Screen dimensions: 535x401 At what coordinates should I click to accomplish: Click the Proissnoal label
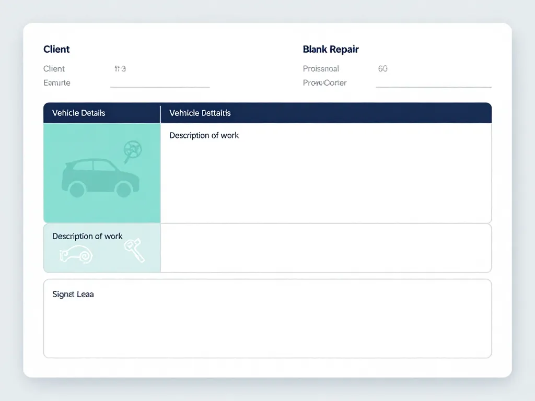[321, 68]
